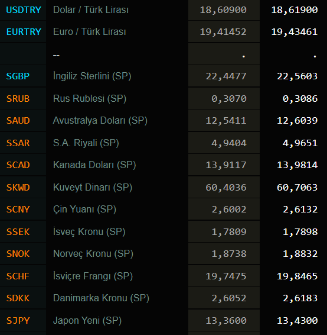Click the SJPY symbol code
The height and width of the screenshot is (335, 327).
point(18,320)
